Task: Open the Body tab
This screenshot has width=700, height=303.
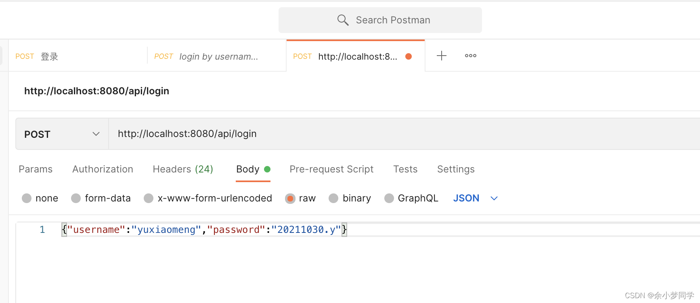Action: pyautogui.click(x=253, y=169)
